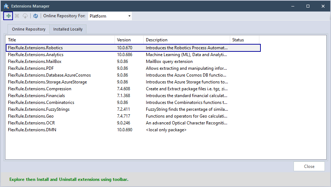Click the refresh repository icon
The width and height of the screenshot is (331, 187).
[36, 16]
